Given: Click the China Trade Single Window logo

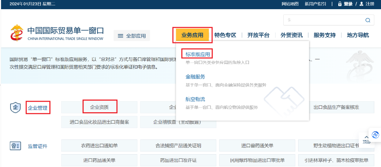Looking at the screenshot, I should (57, 33).
